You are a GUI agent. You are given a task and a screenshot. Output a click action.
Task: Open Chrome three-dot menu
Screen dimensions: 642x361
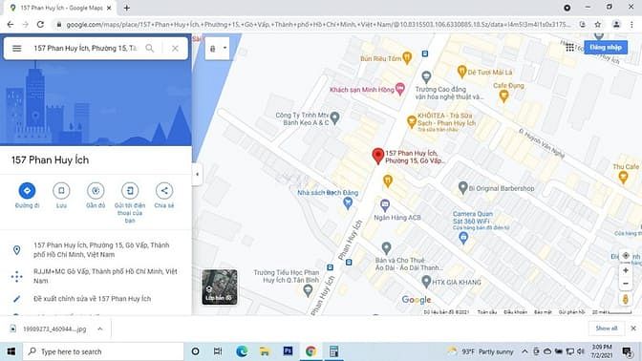click(x=631, y=25)
